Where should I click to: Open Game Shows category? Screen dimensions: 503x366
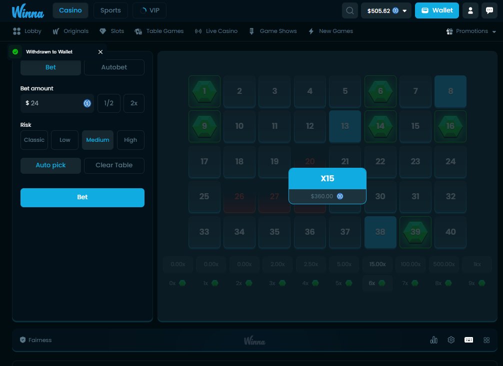point(273,31)
